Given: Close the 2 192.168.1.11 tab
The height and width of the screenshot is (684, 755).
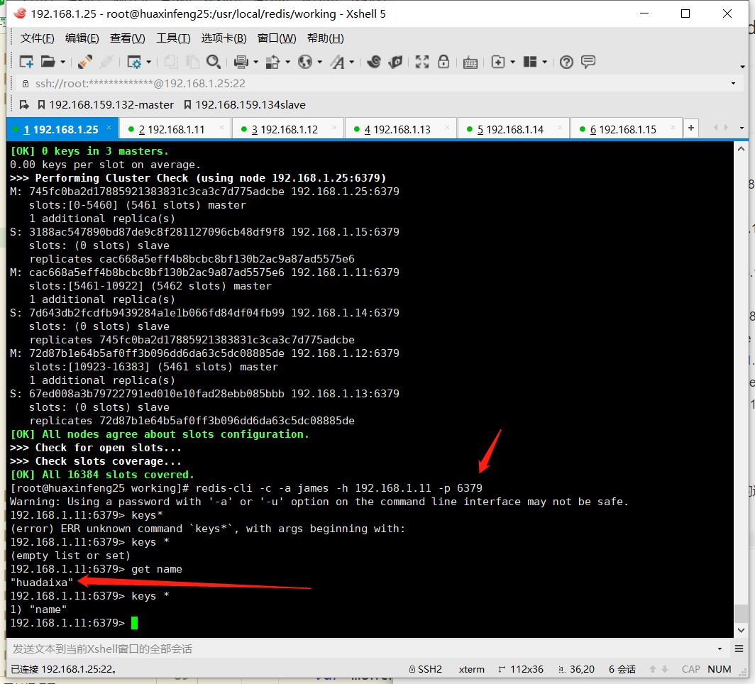Looking at the screenshot, I should [x=221, y=128].
